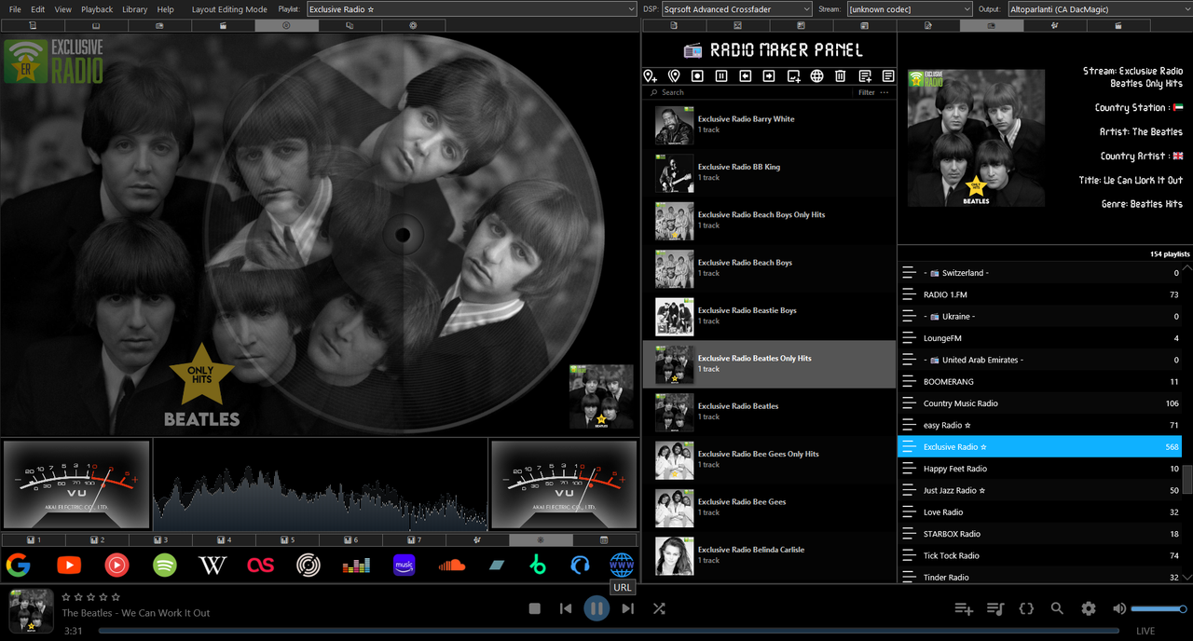Screen dimensions: 1193x641
Task: Click the trash delete icon in Radio Maker toolbar
Action: [x=841, y=76]
